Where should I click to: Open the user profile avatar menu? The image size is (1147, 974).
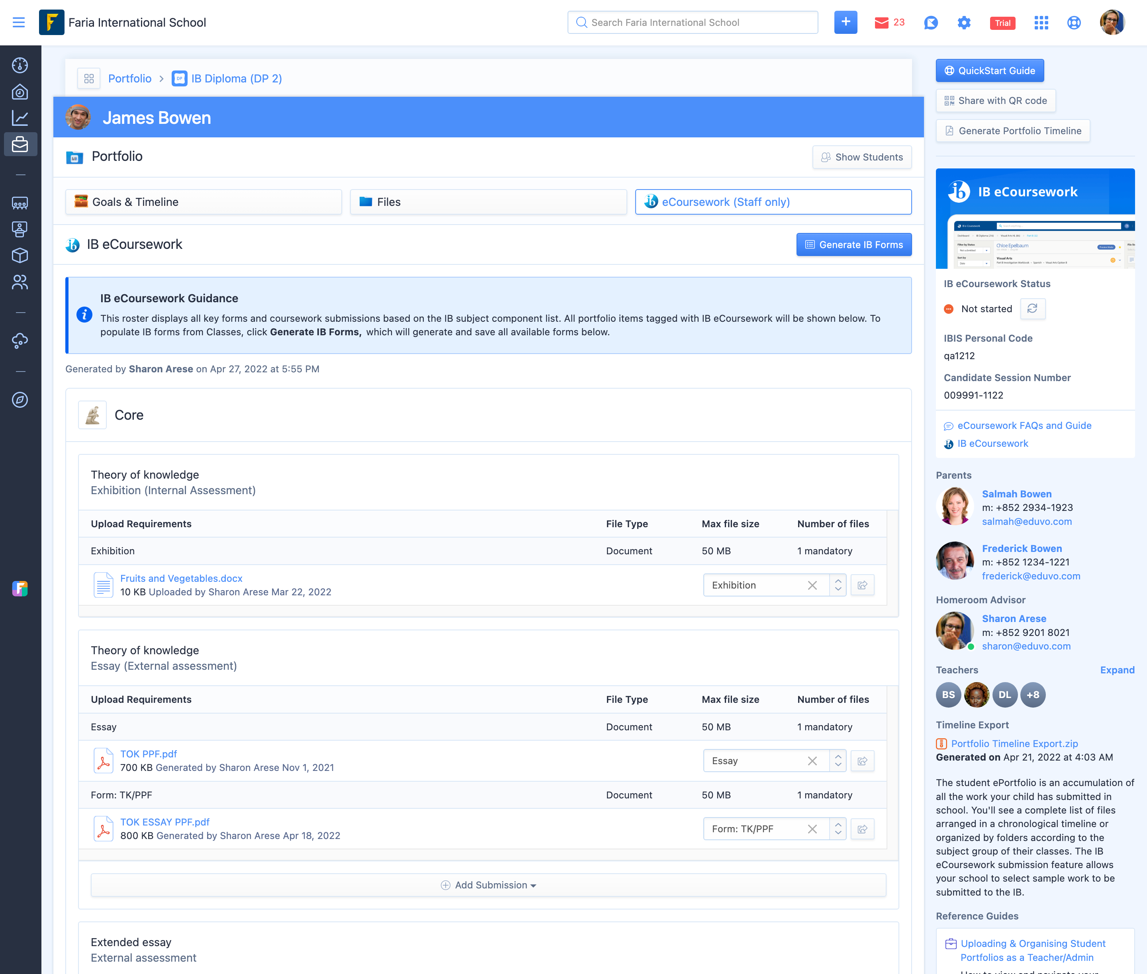(1112, 23)
